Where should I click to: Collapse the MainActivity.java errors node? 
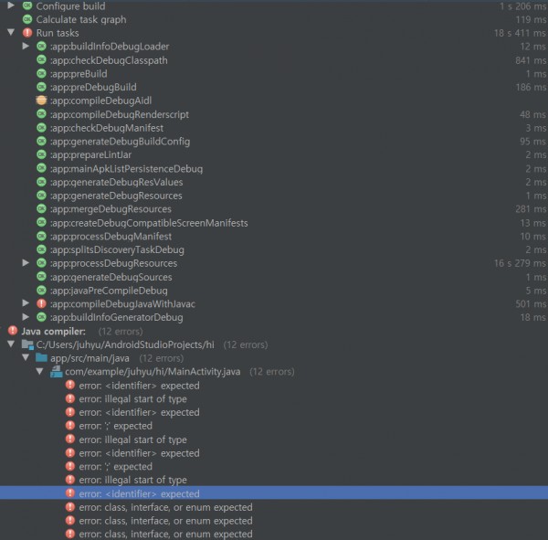40,371
